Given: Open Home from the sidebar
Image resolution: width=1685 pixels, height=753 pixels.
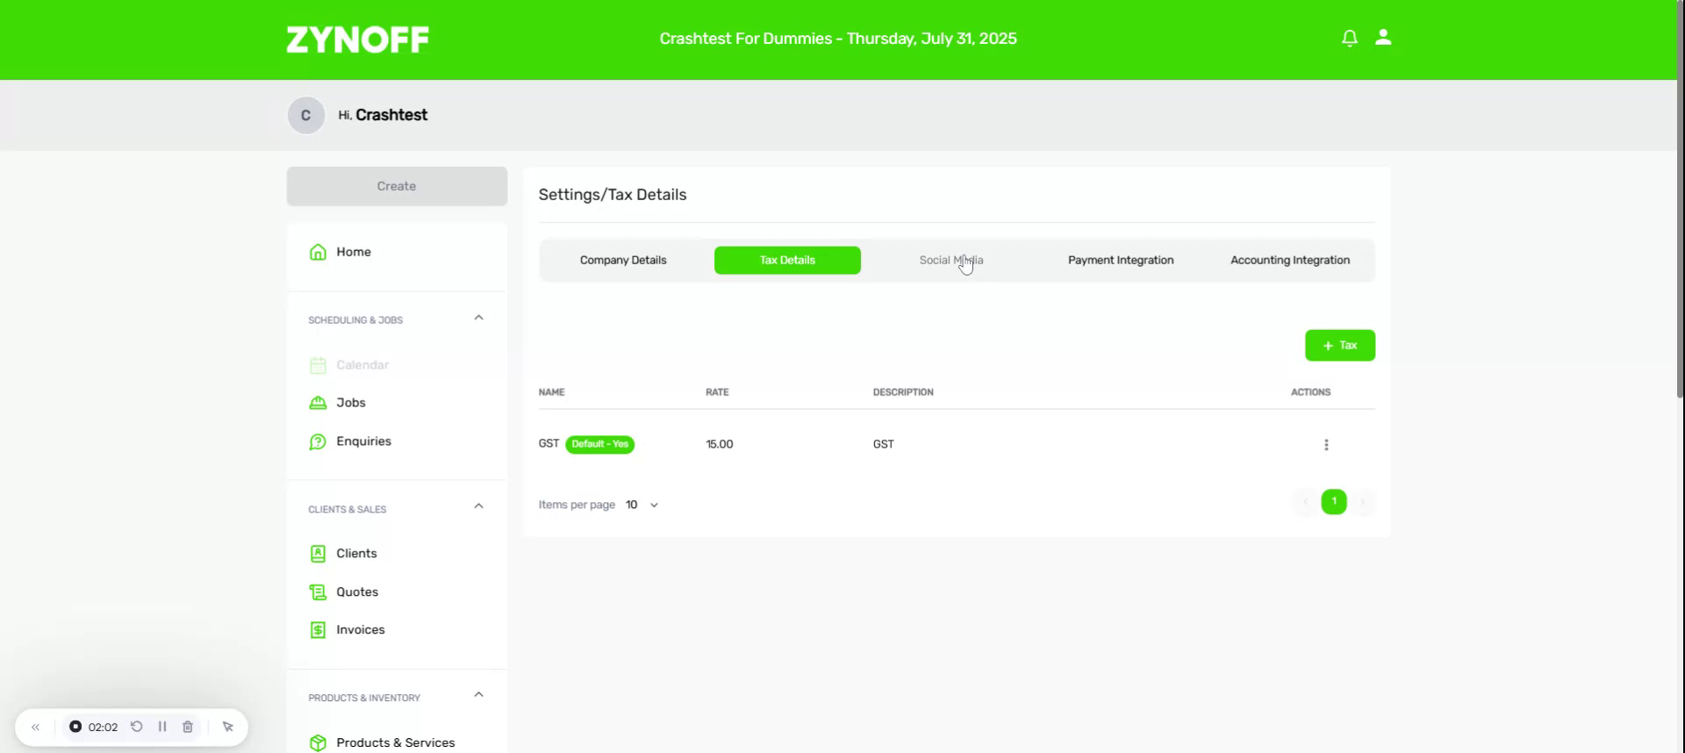Looking at the screenshot, I should pos(353,252).
